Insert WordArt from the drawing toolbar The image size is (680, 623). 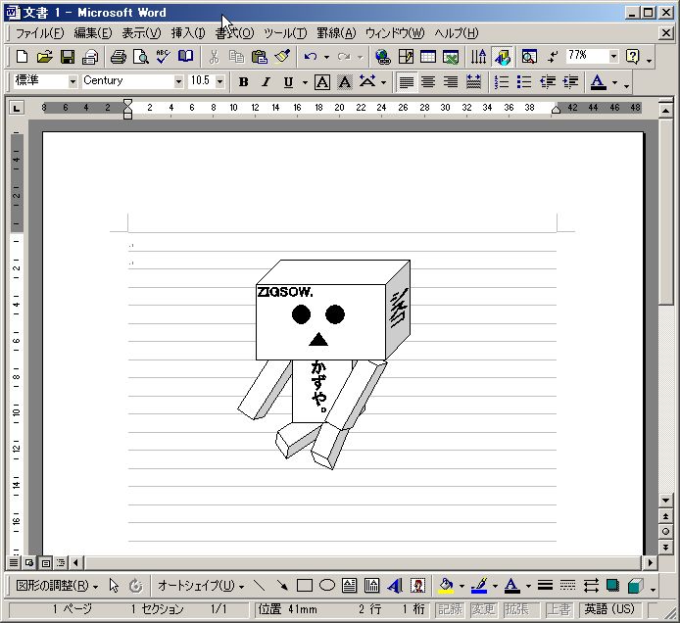pyautogui.click(x=395, y=586)
